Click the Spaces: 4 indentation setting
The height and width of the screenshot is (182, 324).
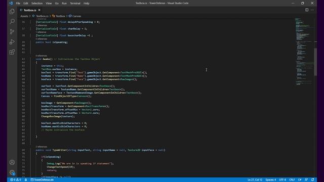(x=271, y=180)
